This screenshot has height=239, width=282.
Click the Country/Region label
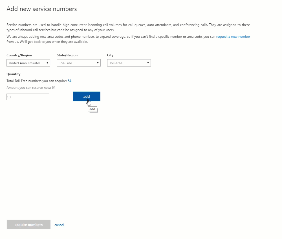19,55
